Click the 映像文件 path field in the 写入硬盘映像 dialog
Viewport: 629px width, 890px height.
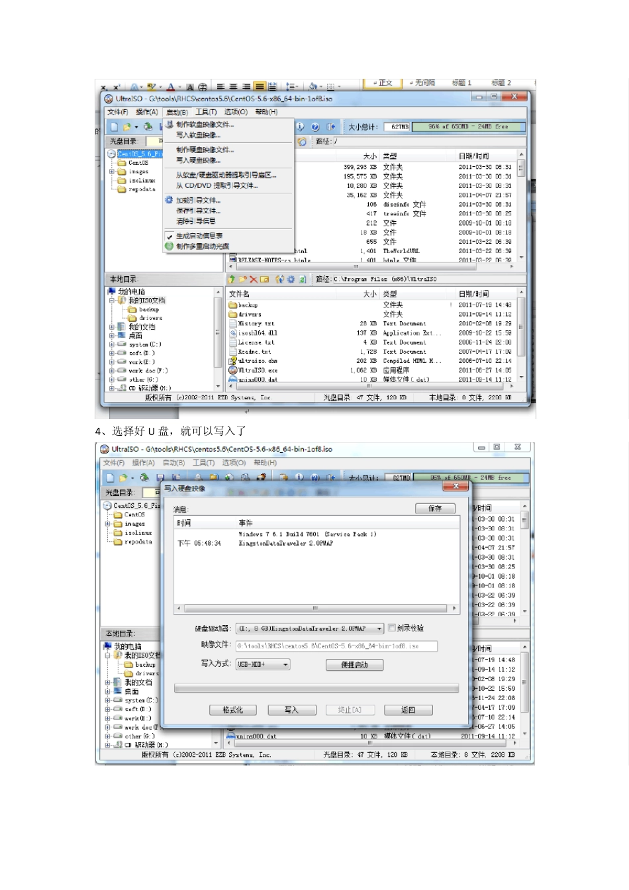click(336, 646)
